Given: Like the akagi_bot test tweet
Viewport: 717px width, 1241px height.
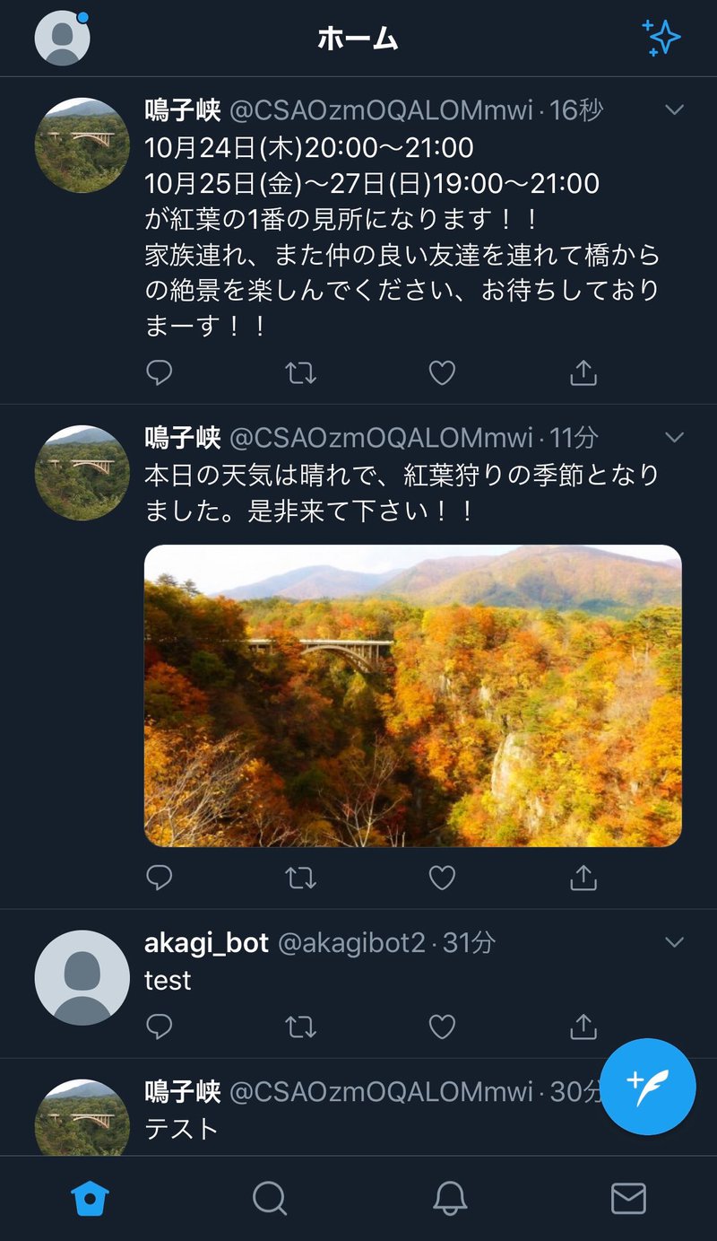Looking at the screenshot, I should click(442, 1026).
